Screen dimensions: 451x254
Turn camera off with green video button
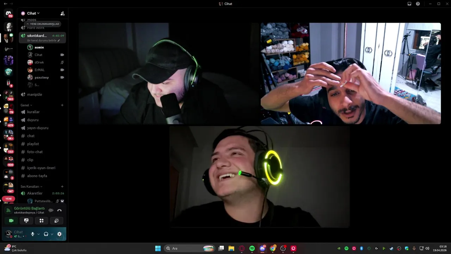pyautogui.click(x=11, y=220)
